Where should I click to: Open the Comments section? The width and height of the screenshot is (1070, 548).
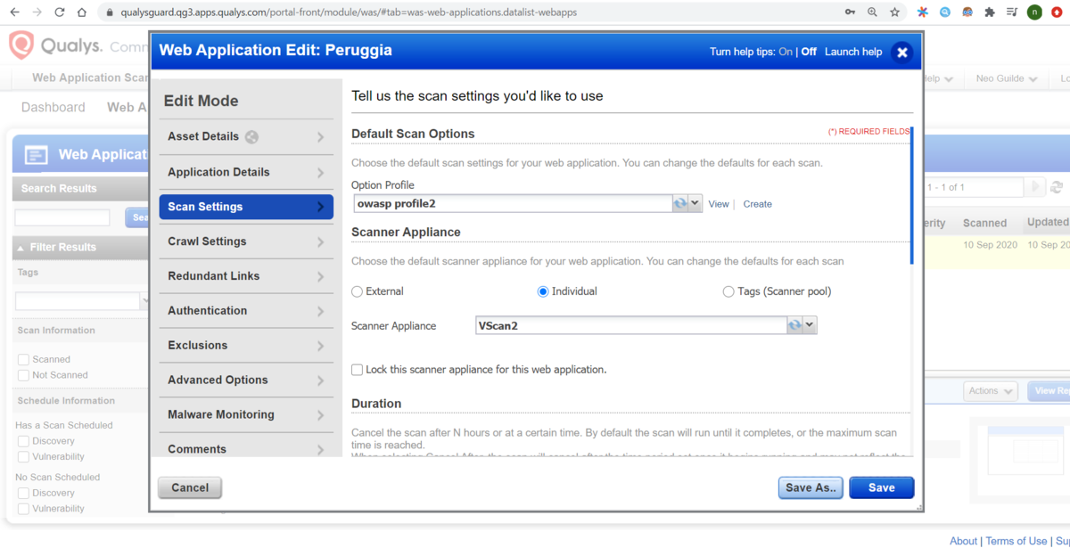246,447
